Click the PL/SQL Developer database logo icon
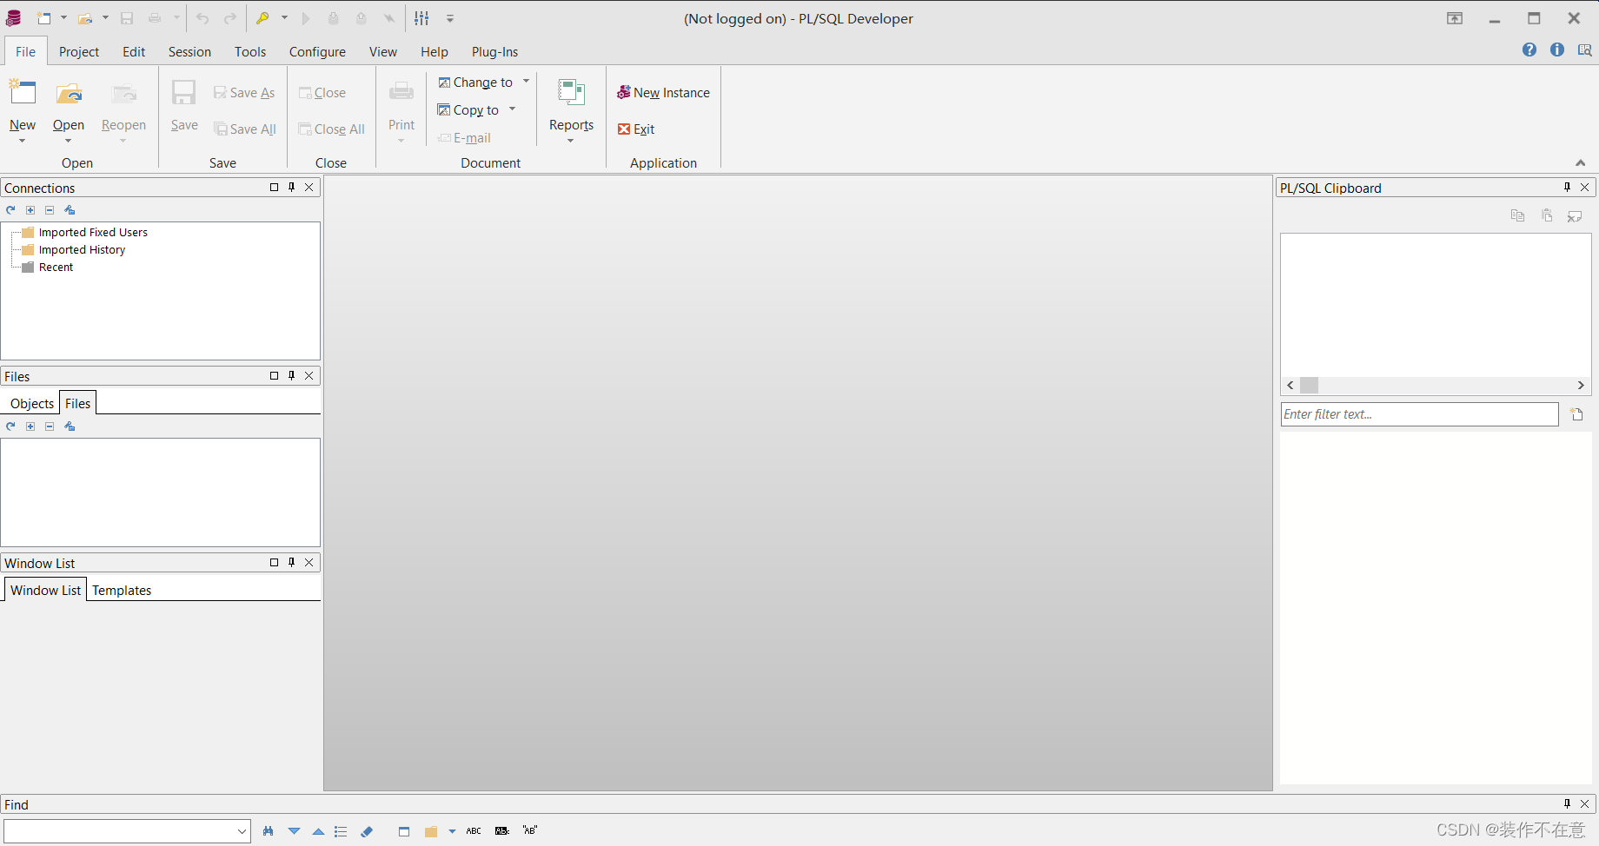Image resolution: width=1599 pixels, height=846 pixels. click(x=14, y=18)
